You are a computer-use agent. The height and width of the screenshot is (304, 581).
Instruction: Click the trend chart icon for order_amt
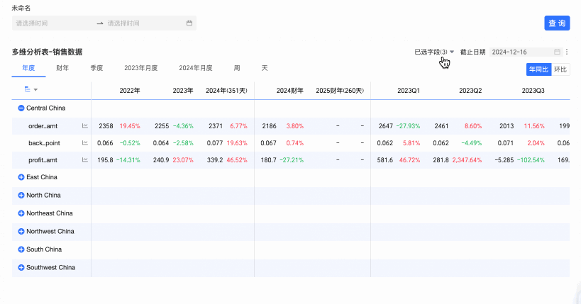(85, 126)
